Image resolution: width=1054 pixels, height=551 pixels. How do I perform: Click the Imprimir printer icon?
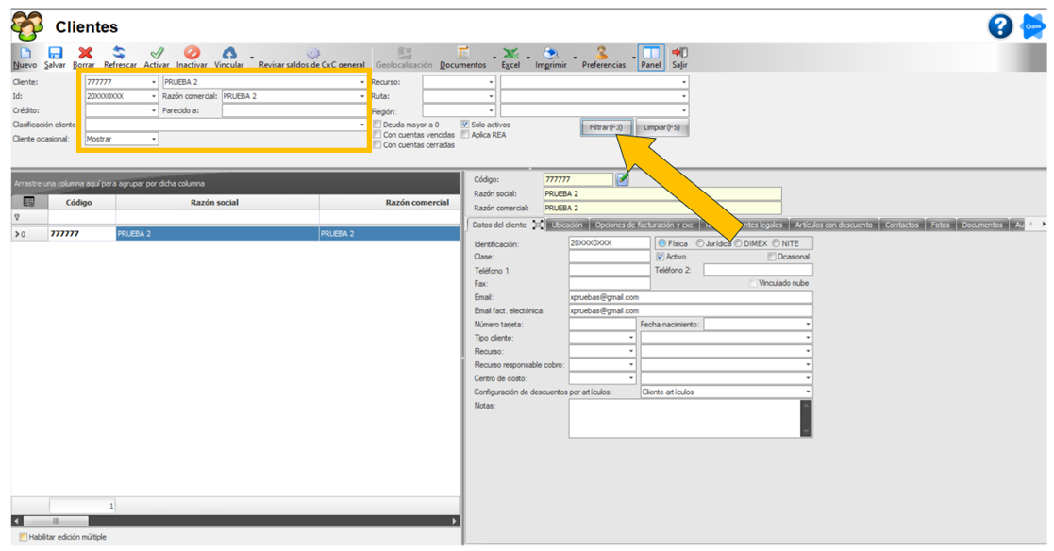pos(551,54)
